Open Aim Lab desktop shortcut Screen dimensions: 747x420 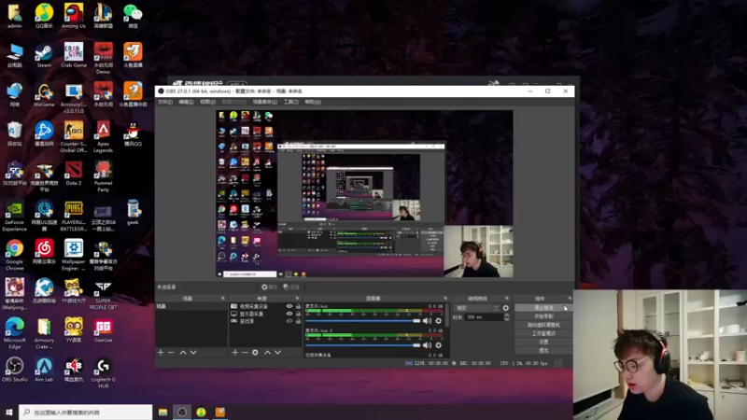click(44, 370)
